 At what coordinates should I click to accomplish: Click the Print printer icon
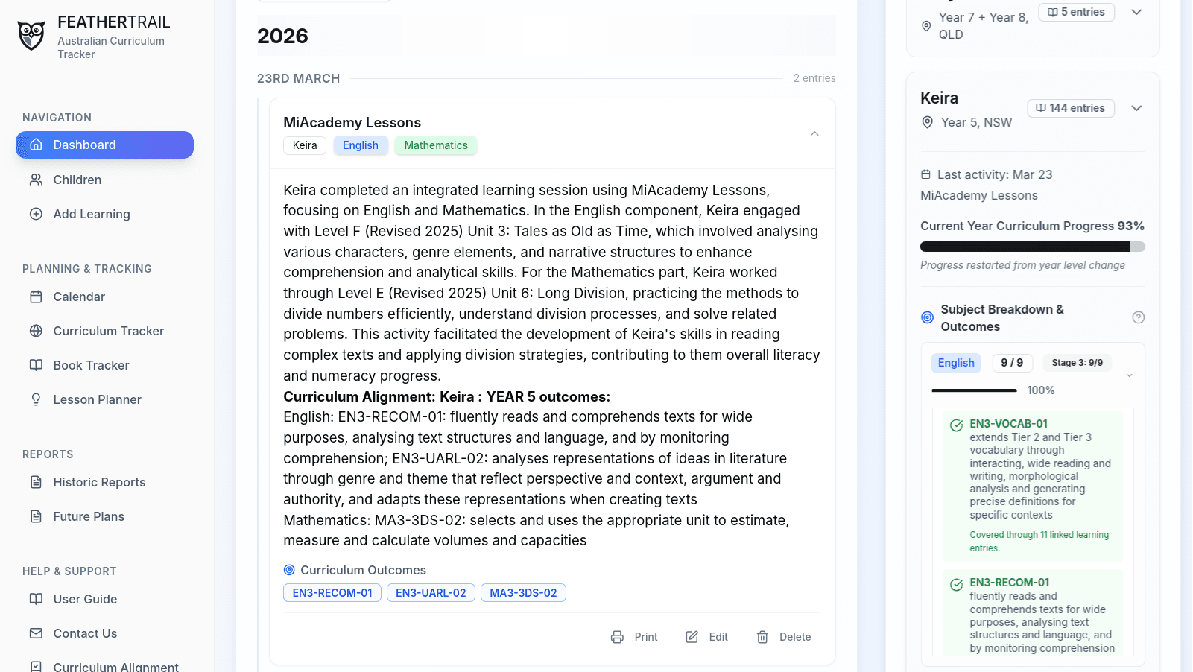click(x=617, y=637)
